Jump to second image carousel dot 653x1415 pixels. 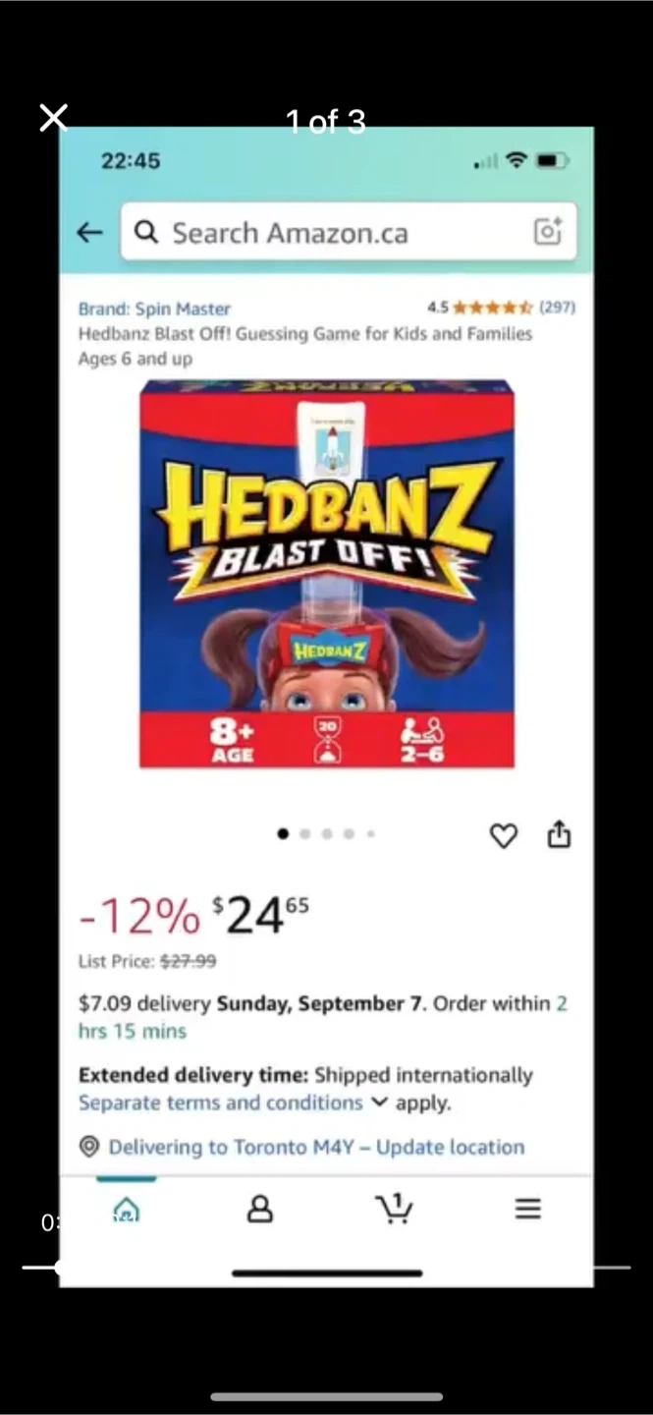tap(305, 833)
